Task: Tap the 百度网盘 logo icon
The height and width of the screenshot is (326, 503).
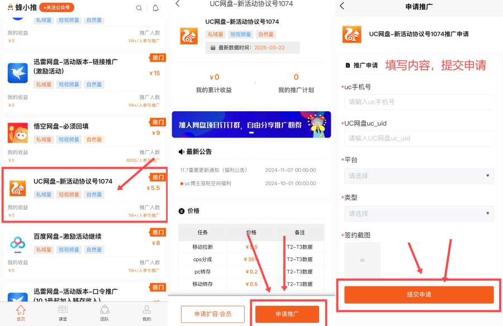Action: 17,243
